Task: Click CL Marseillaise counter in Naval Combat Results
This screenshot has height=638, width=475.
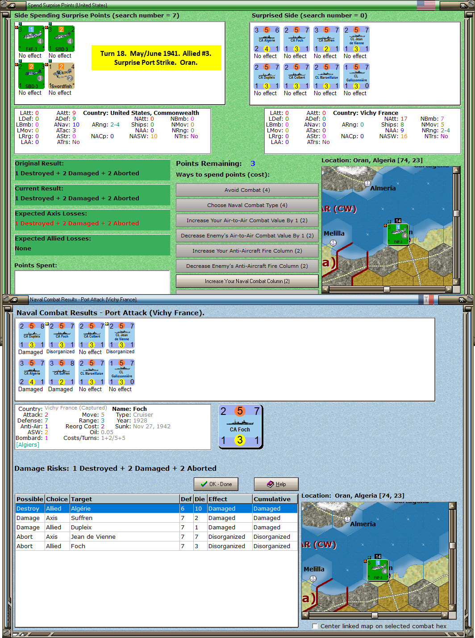Action: pyautogui.click(x=92, y=372)
